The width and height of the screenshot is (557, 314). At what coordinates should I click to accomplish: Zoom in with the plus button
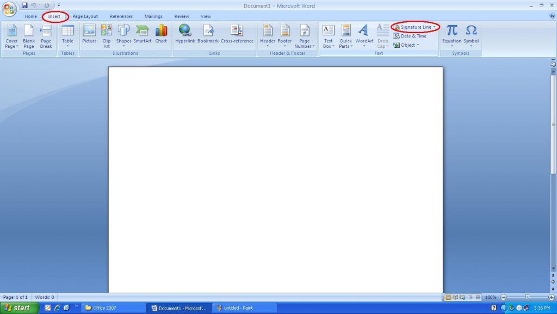552,297
